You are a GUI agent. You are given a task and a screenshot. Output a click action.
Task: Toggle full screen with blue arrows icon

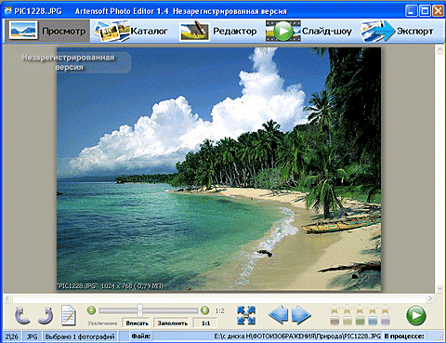coord(246,315)
